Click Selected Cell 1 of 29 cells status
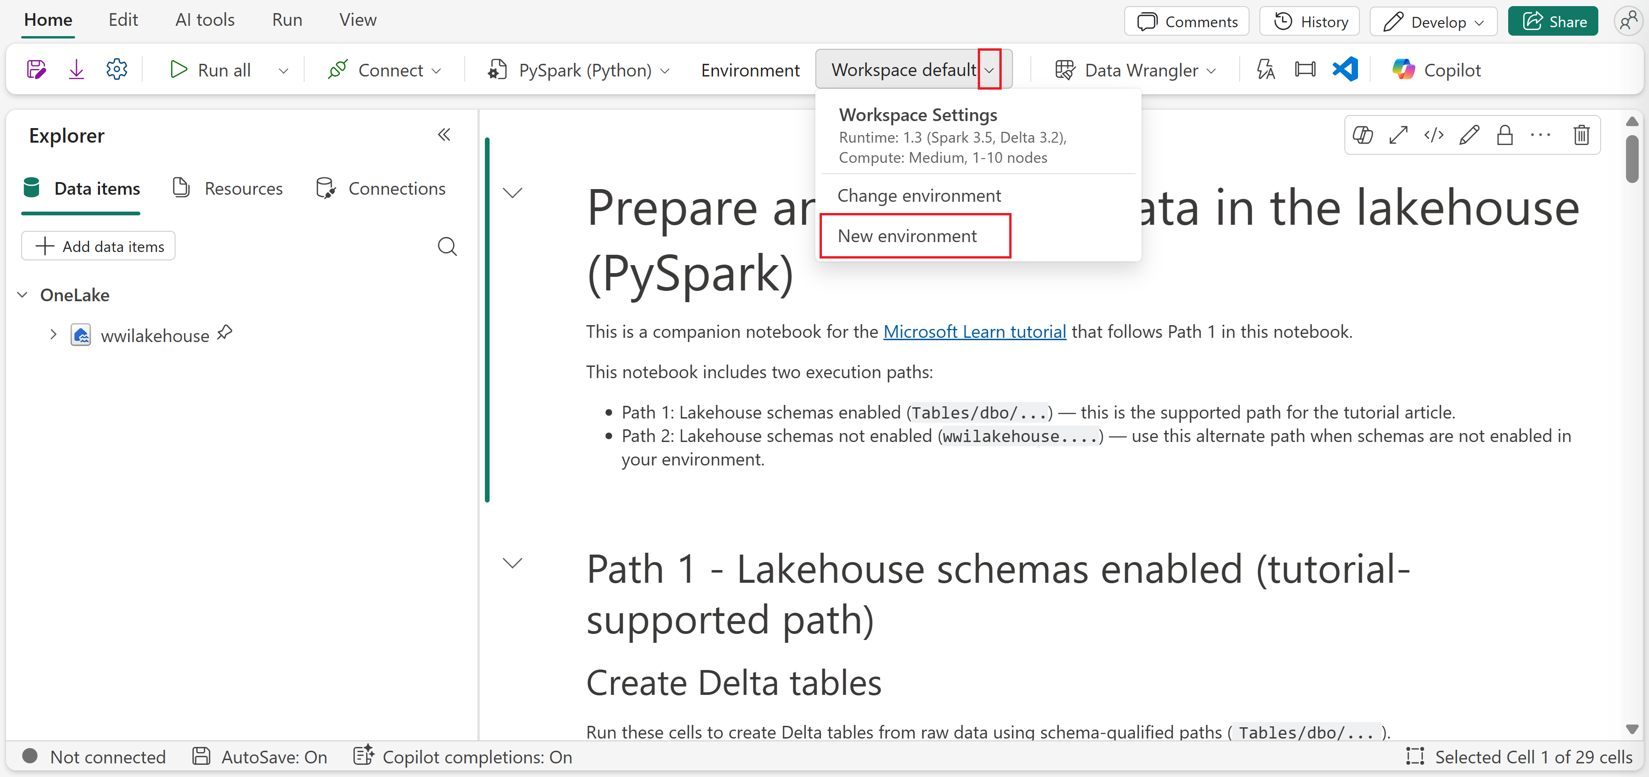1649x777 pixels. 1519,757
